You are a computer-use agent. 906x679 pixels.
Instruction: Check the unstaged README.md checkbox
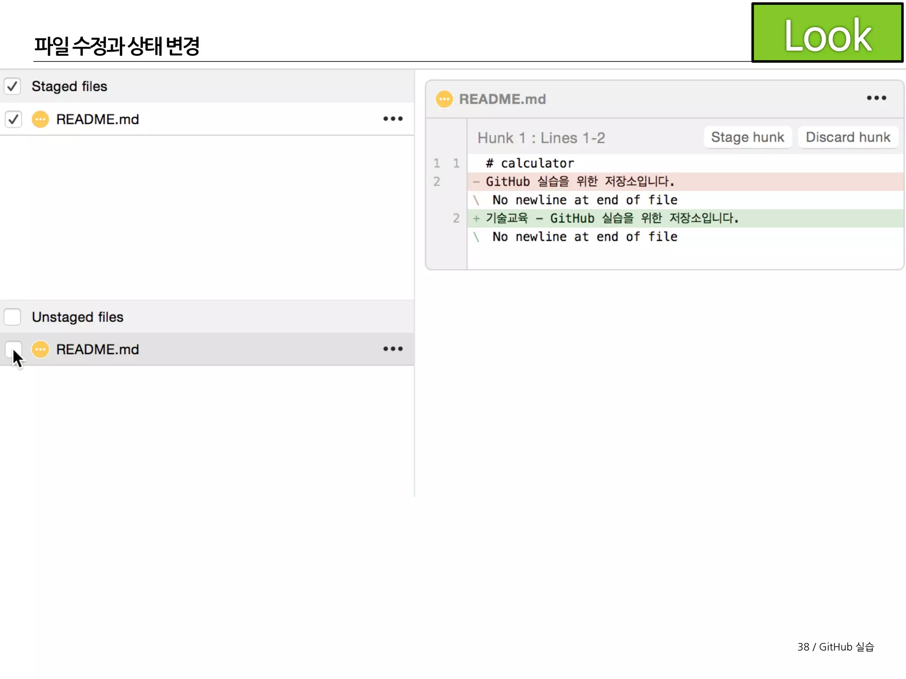pyautogui.click(x=13, y=349)
